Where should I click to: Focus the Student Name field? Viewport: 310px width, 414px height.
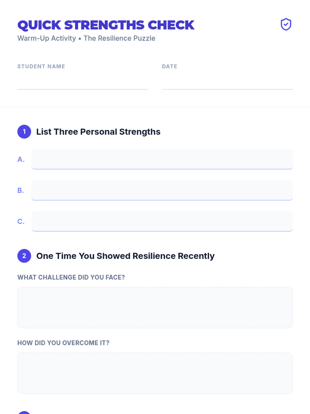pos(83,83)
